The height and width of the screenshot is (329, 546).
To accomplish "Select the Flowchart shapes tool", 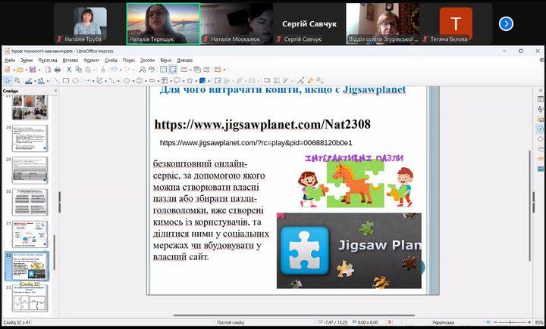I will 165,81.
